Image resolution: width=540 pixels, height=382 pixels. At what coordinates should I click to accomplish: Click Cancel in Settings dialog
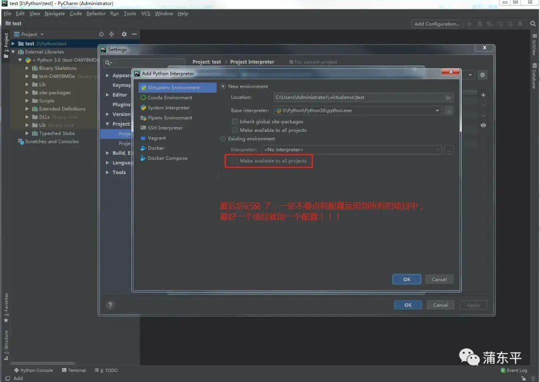[x=440, y=305]
